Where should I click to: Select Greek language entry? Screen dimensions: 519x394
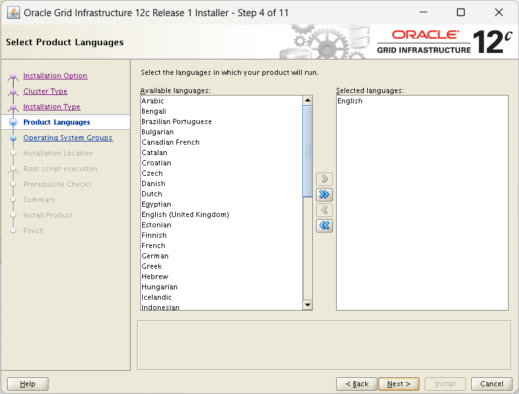(221, 266)
